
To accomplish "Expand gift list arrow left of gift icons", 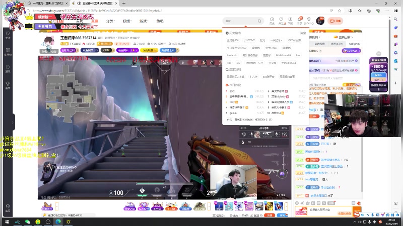I will [x=57, y=206].
